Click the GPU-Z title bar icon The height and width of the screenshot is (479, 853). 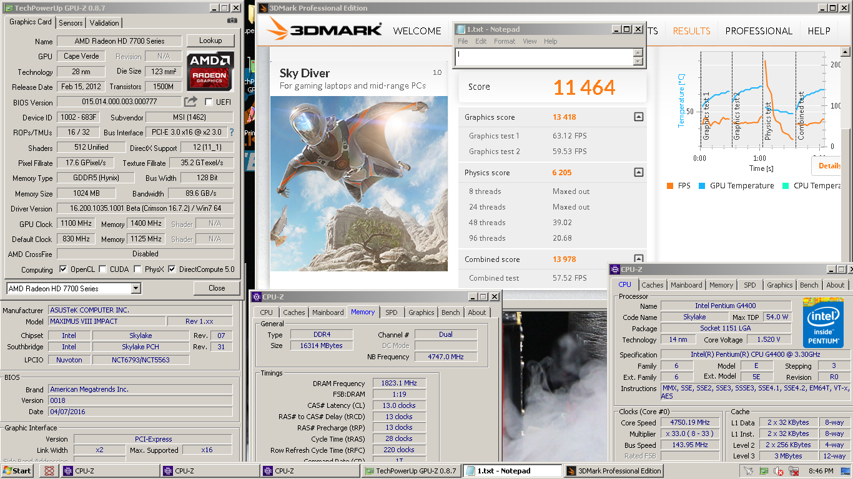click(x=7, y=8)
